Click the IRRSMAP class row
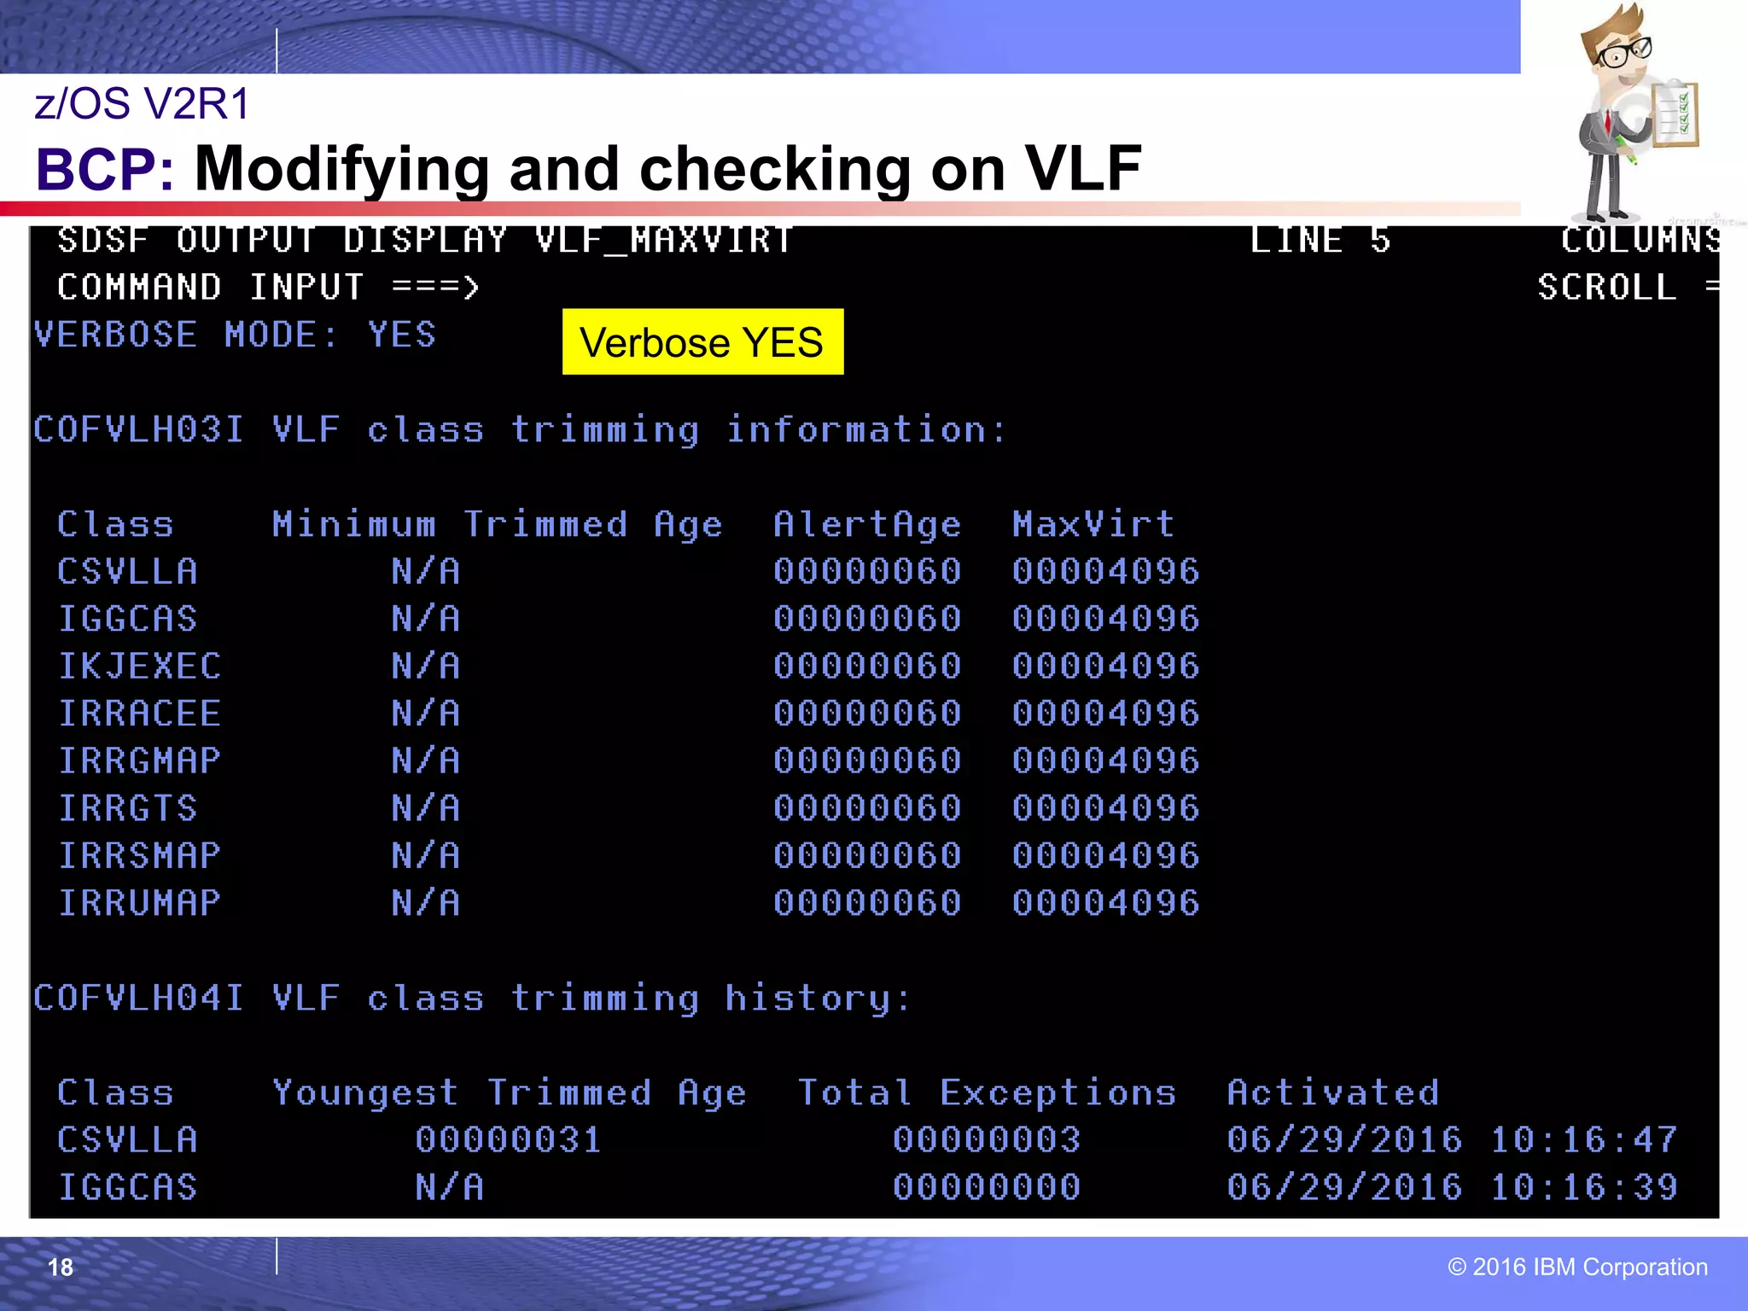The height and width of the screenshot is (1311, 1748). [x=628, y=855]
